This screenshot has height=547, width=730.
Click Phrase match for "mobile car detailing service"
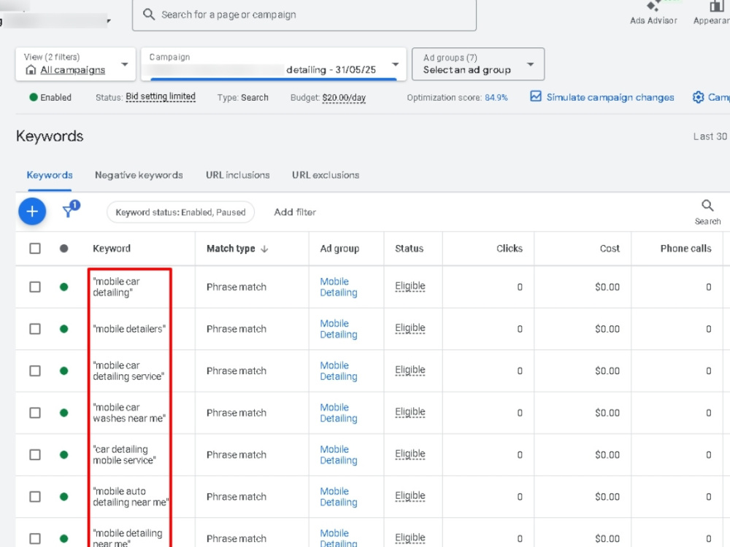tap(237, 371)
